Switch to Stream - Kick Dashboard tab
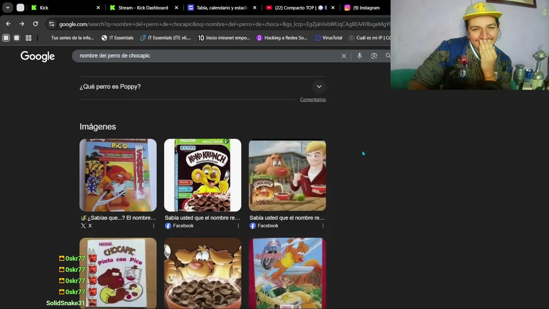This screenshot has height=309, width=549. click(x=143, y=8)
